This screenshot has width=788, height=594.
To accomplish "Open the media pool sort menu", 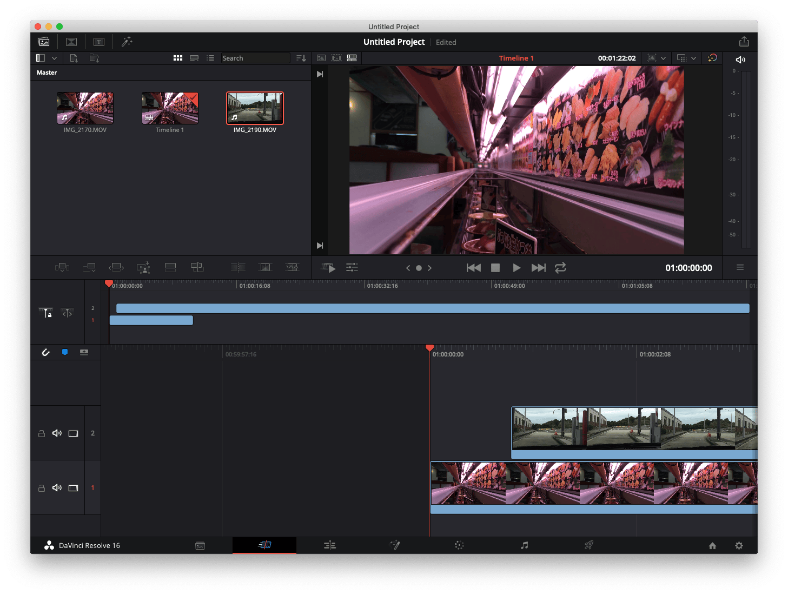I will click(x=301, y=58).
